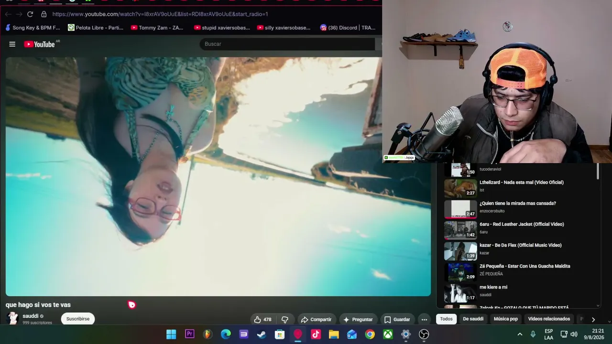The width and height of the screenshot is (612, 344).
Task: Focus the Buscar search field
Action: click(288, 44)
